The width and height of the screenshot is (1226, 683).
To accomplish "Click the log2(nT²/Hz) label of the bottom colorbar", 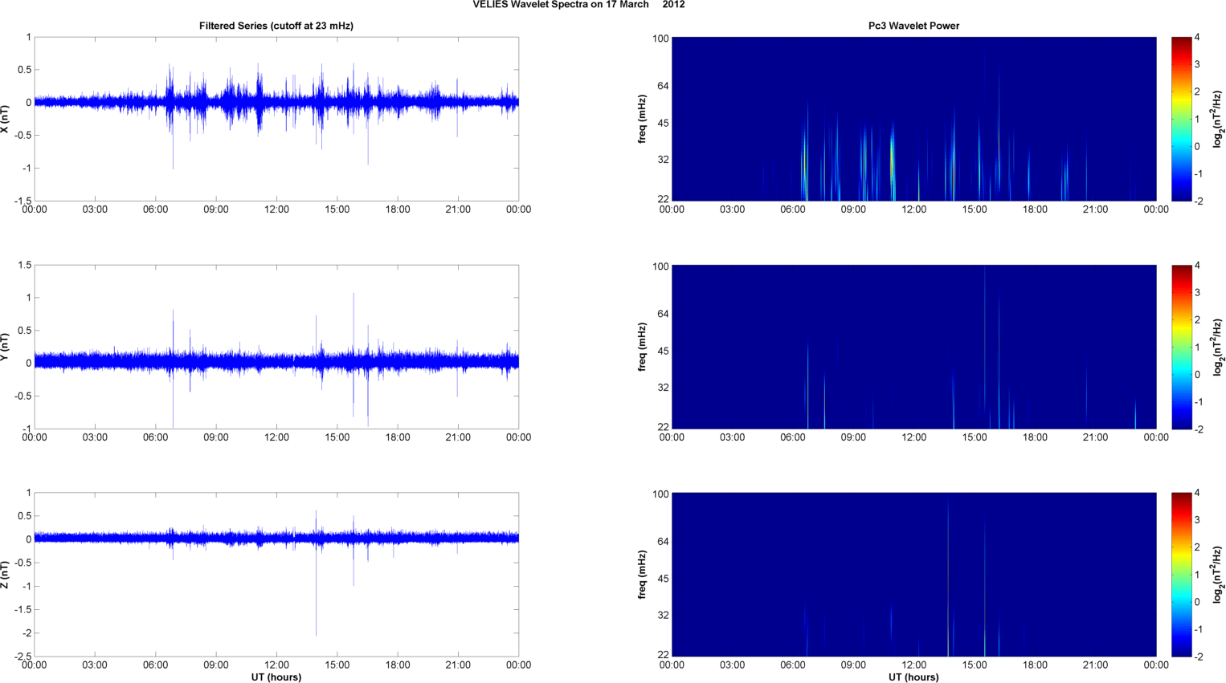I will click(1218, 575).
